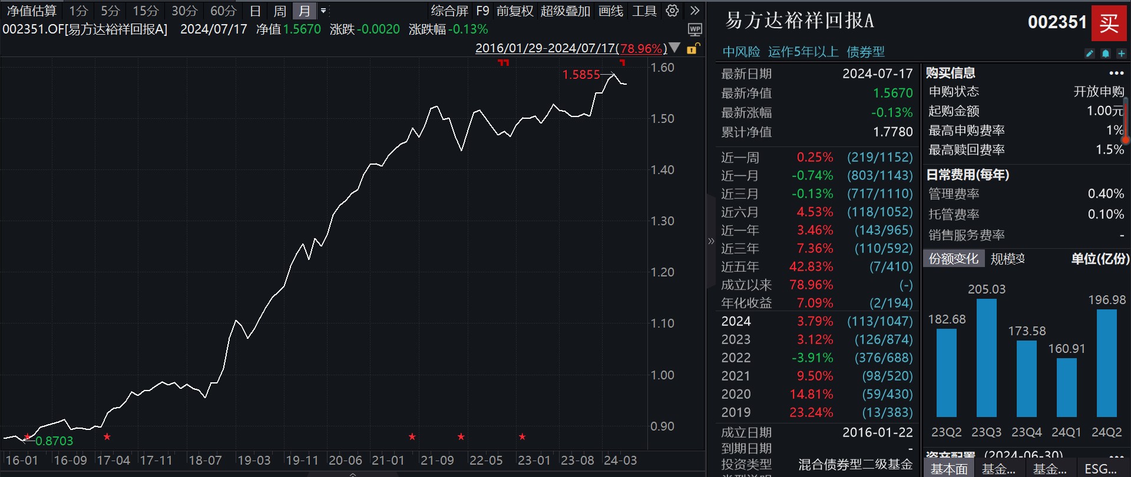Click the red star event marker near 21-09
Viewport: 1131px width, 477px height.
[x=412, y=436]
